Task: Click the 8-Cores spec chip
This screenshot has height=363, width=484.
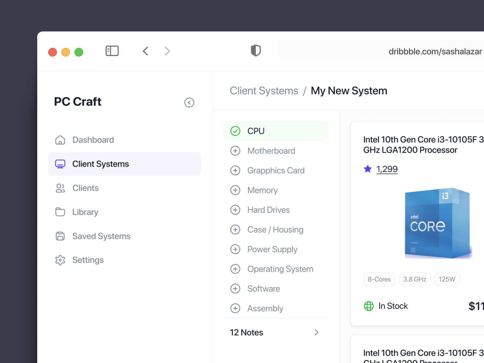Action: [x=379, y=279]
